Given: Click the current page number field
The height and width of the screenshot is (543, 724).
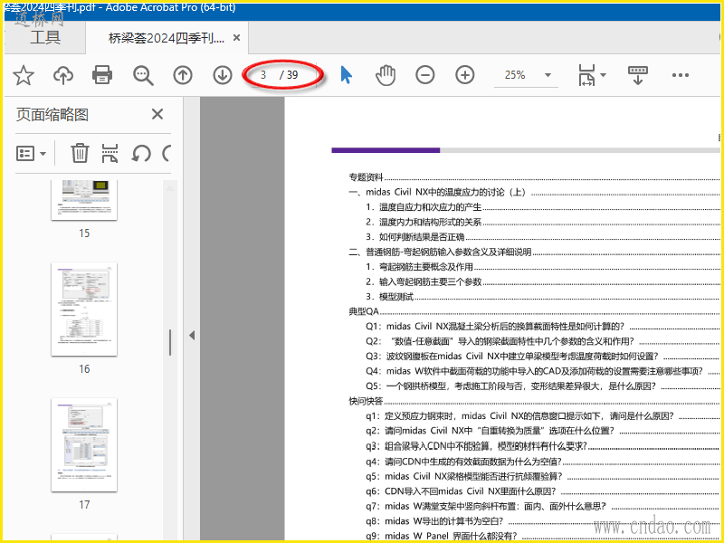Looking at the screenshot, I should click(263, 75).
